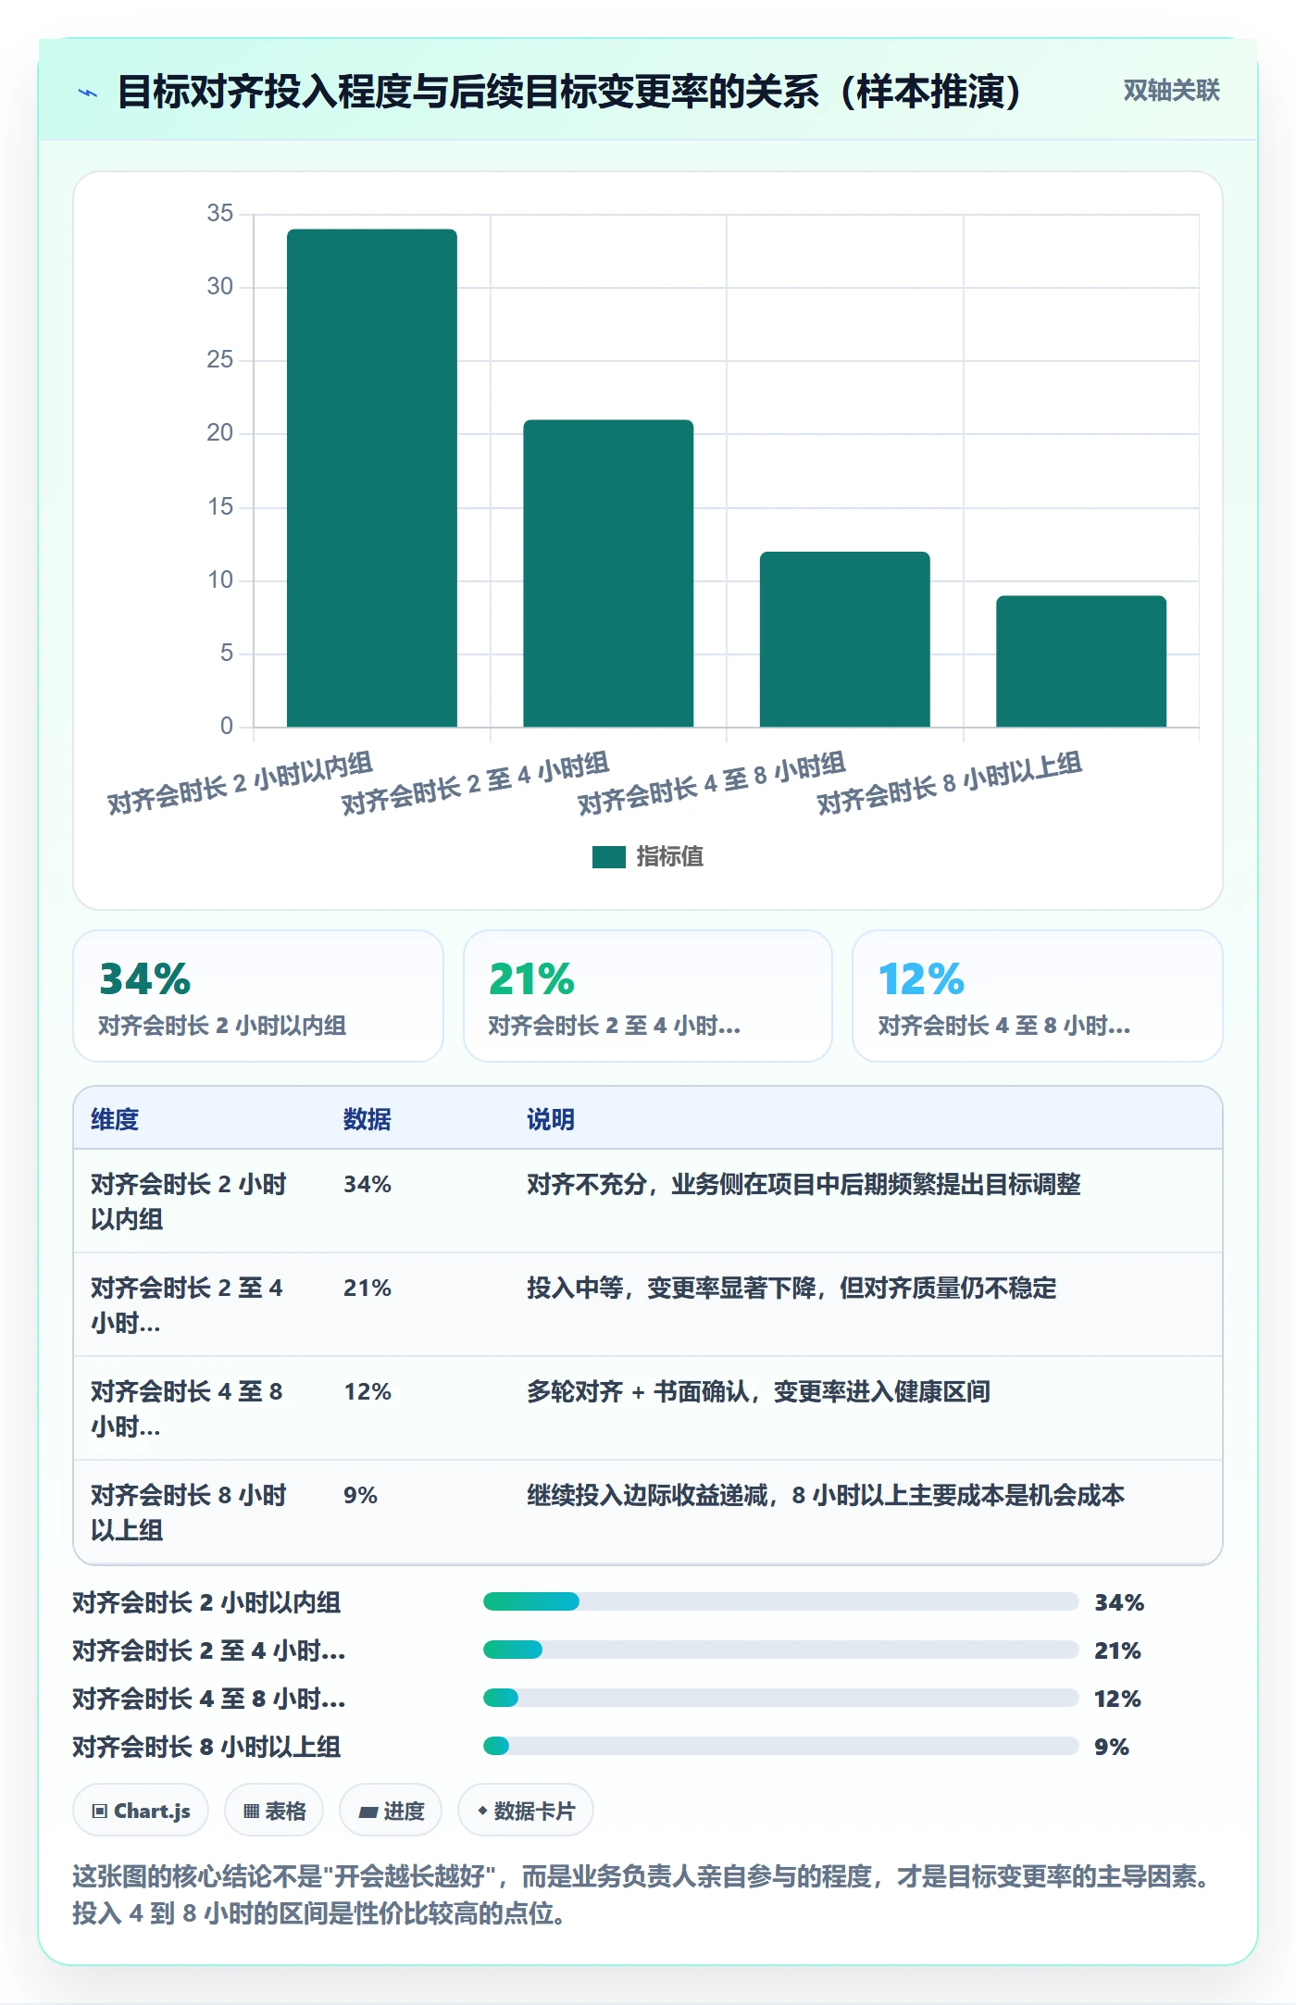
Task: Click the bar for 对齐会时长 4 至 8 小时组
Action: (845, 640)
